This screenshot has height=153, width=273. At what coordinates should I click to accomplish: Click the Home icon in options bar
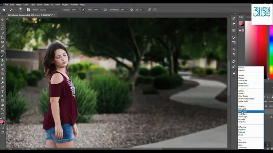click(4, 10)
